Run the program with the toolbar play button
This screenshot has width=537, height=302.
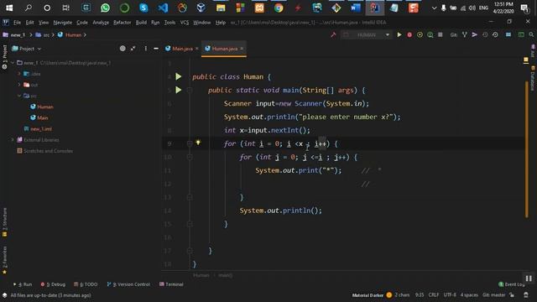pos(399,35)
